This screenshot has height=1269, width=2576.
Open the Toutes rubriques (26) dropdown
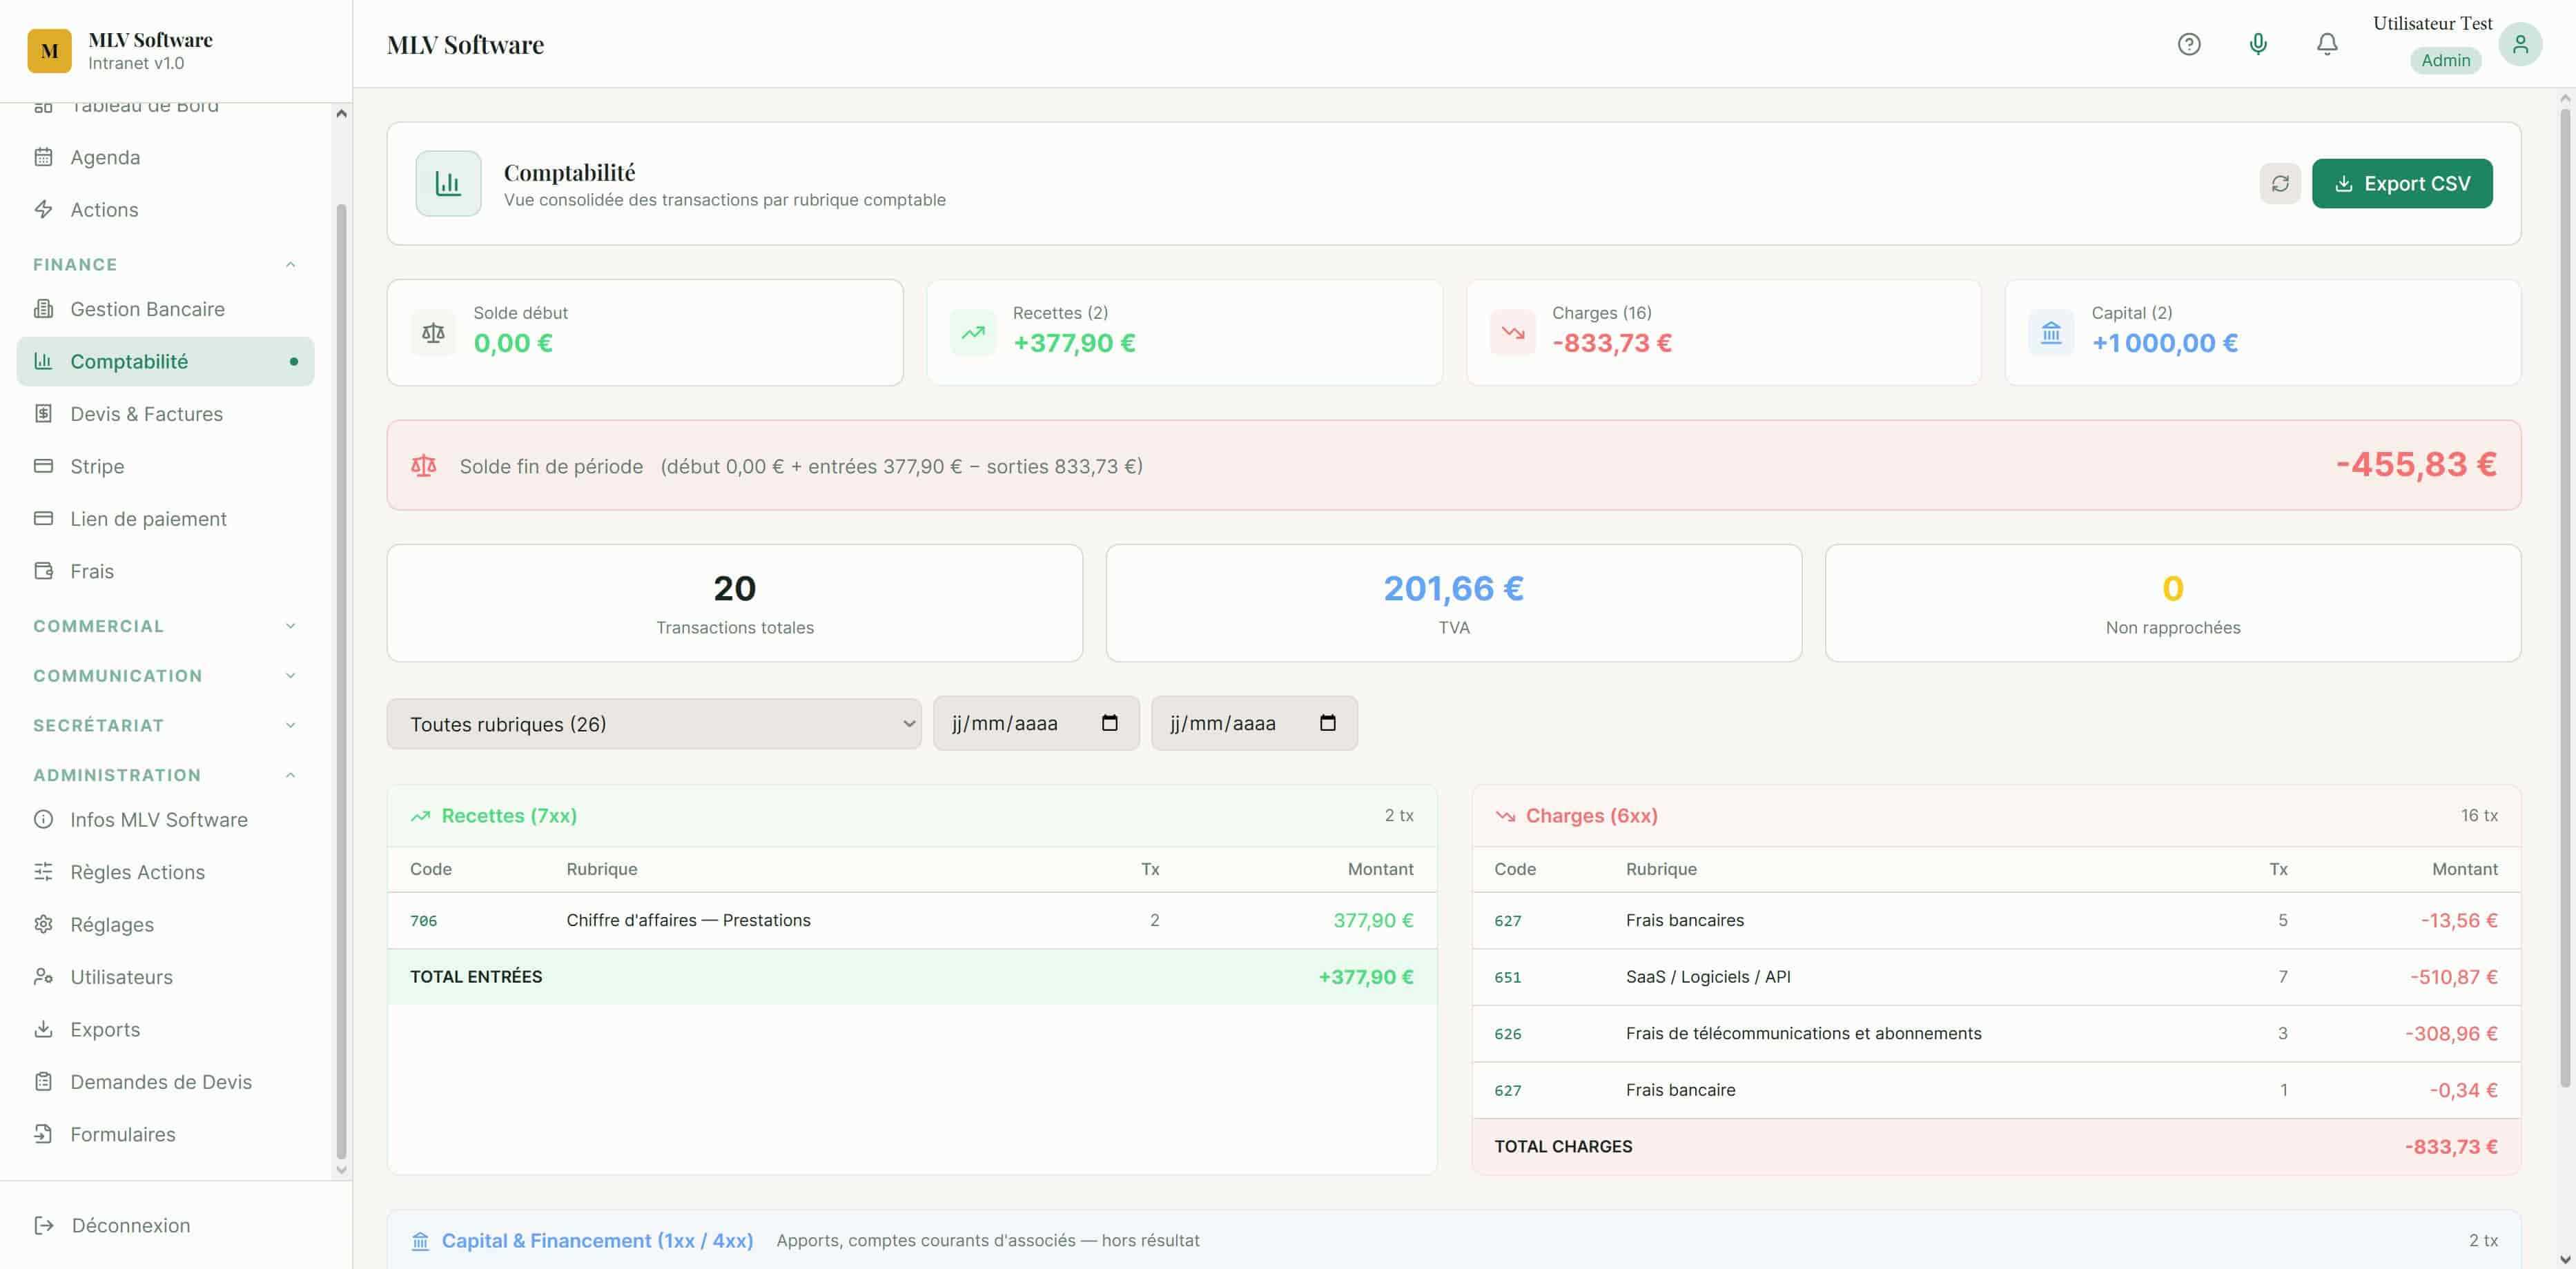[654, 724]
